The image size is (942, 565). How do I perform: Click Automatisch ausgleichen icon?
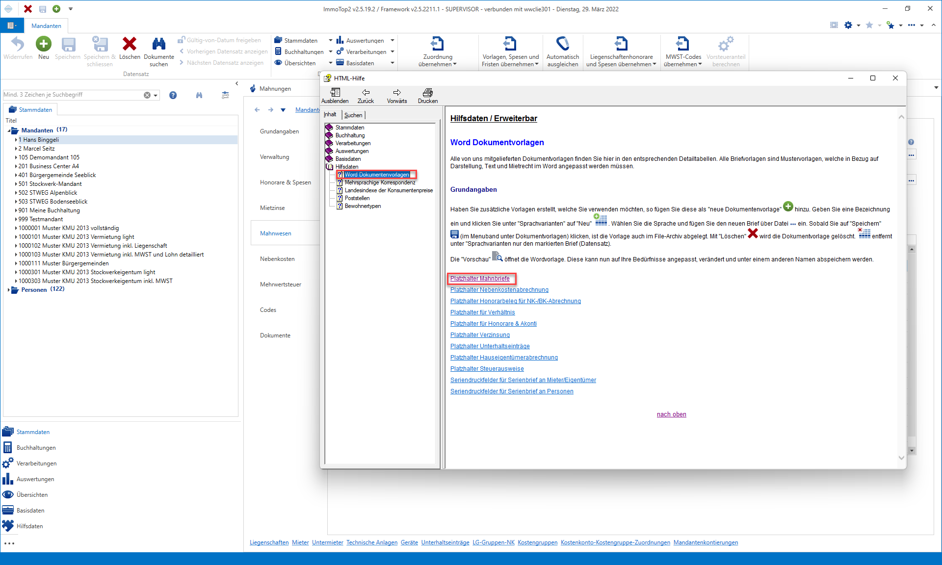coord(563,44)
